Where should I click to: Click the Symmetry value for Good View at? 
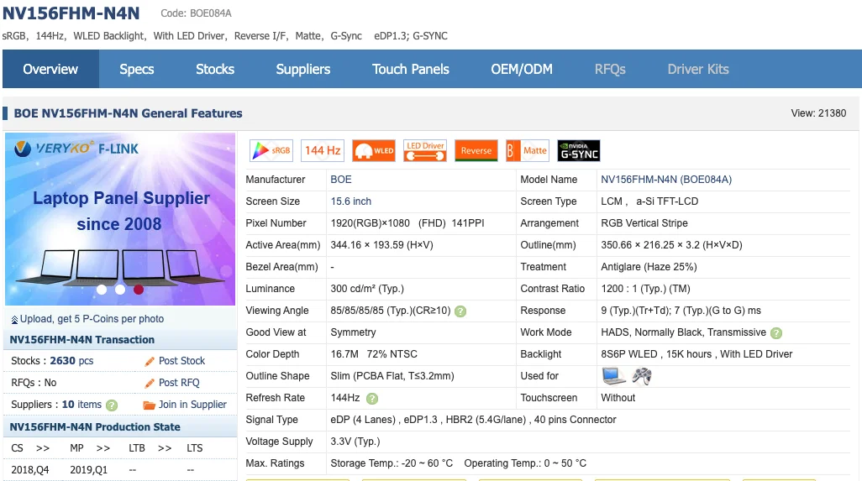click(353, 332)
